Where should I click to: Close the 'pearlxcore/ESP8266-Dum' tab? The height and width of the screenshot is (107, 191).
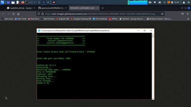coord(66,8)
